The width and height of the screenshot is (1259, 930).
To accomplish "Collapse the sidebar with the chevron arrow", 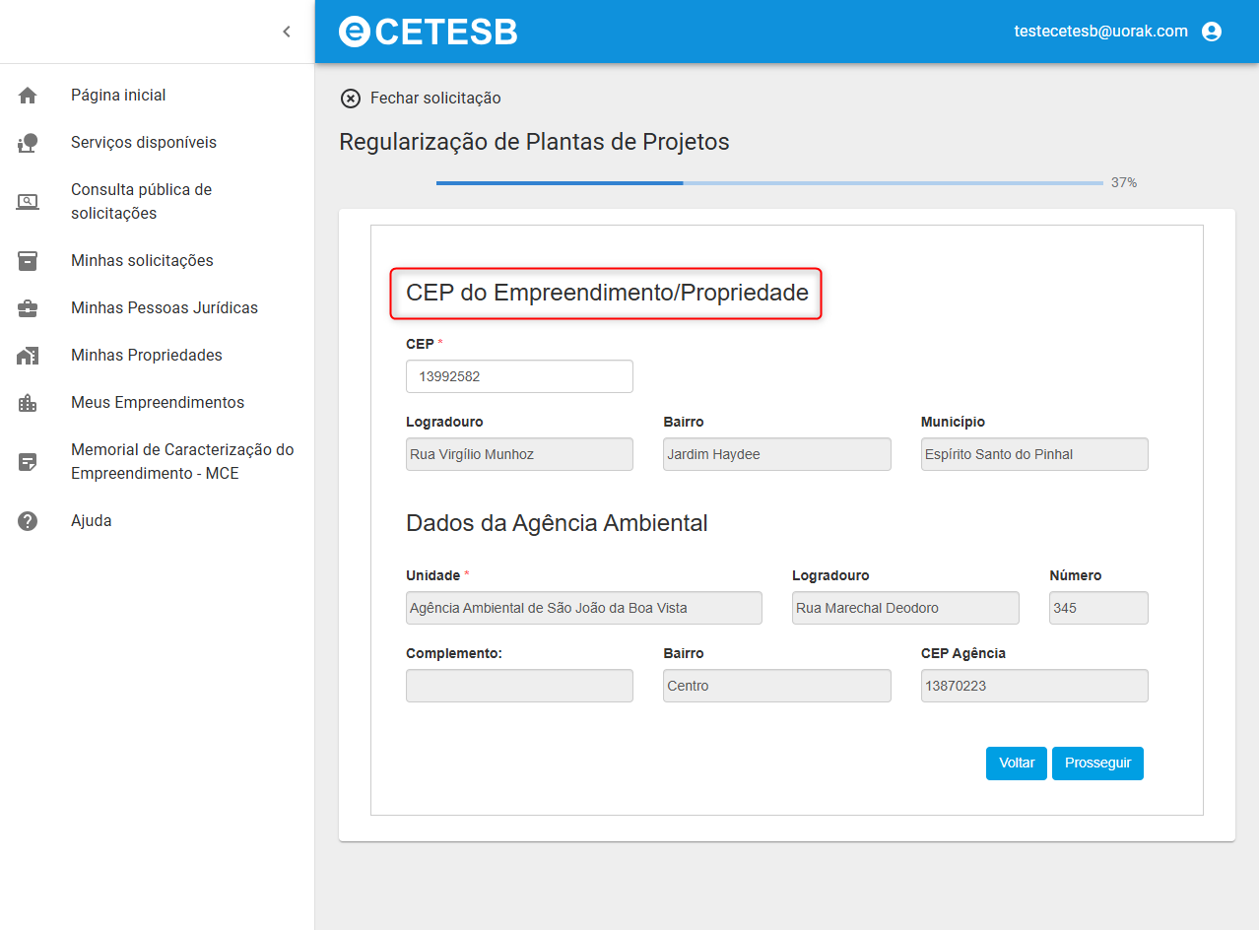I will [287, 32].
